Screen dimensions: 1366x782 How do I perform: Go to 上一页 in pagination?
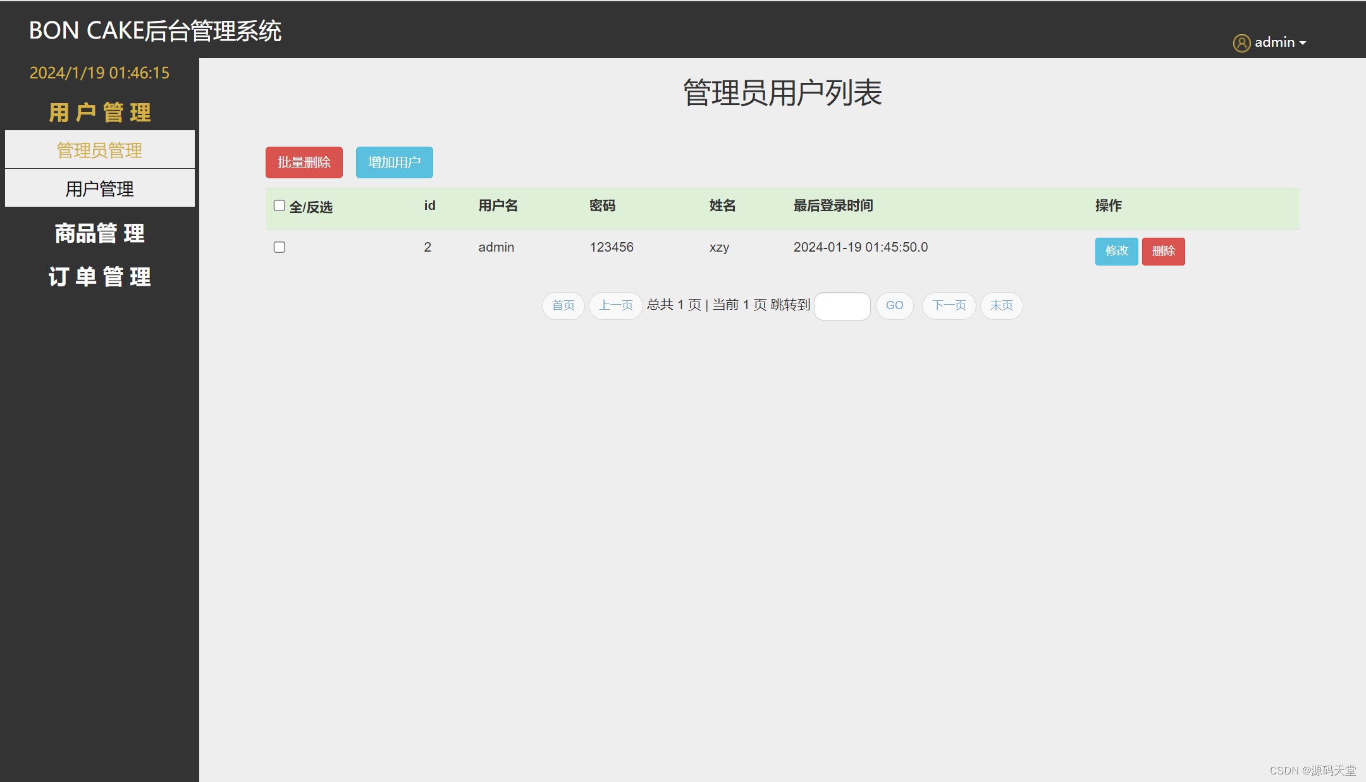point(616,305)
